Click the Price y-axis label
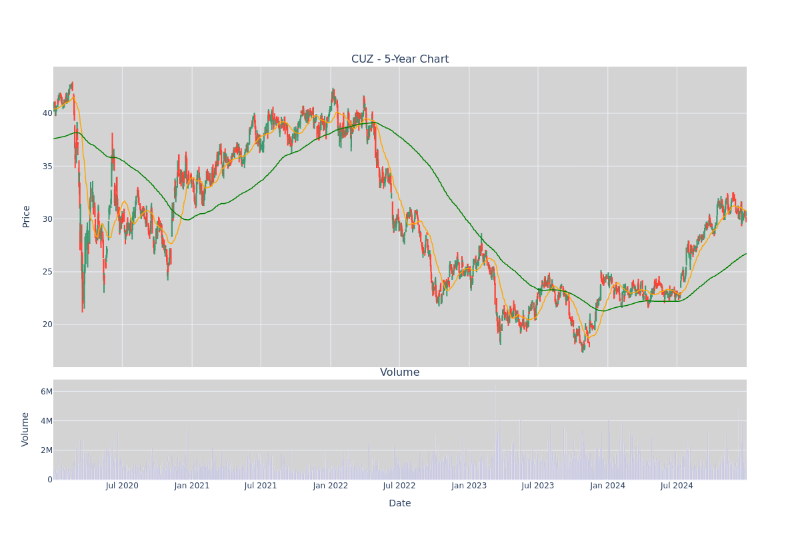The image size is (800, 533). tap(27, 217)
